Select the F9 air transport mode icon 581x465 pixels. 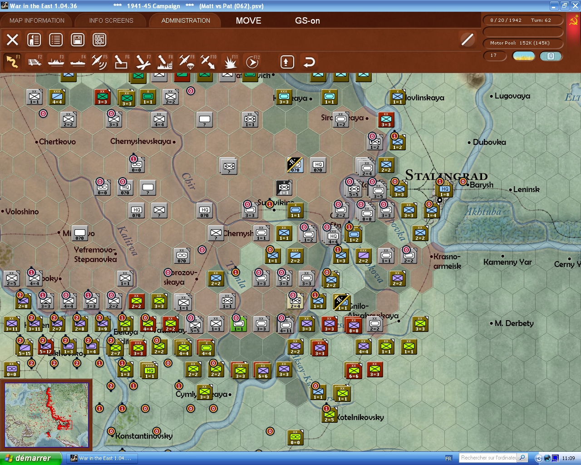[187, 61]
